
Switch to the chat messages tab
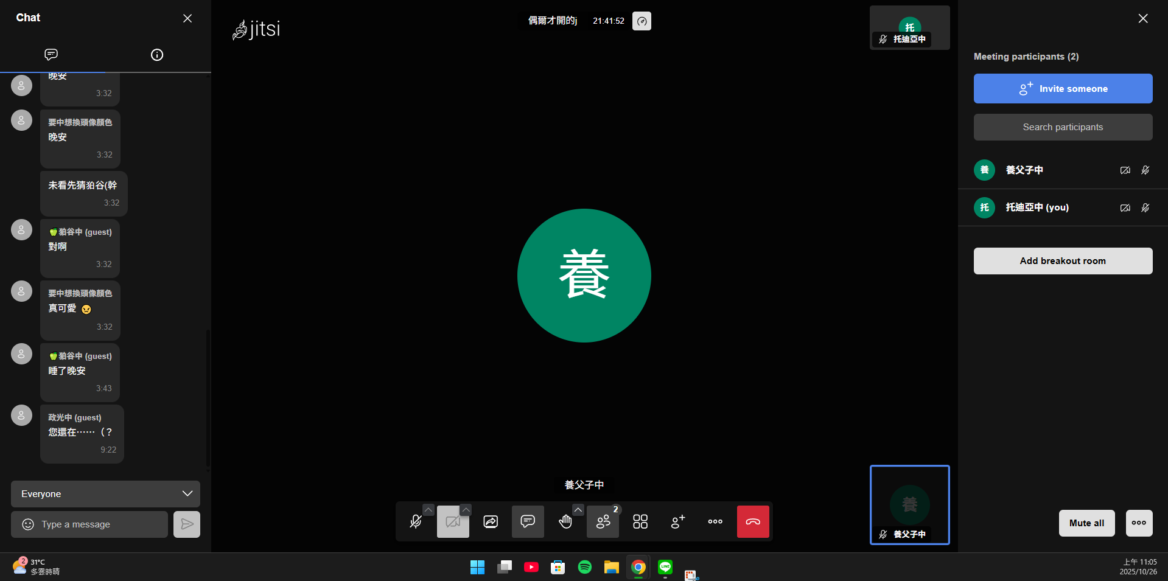(52, 55)
